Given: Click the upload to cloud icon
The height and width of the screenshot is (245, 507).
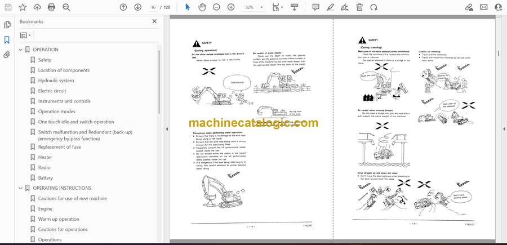Looking at the screenshot, I should [x=37, y=7].
